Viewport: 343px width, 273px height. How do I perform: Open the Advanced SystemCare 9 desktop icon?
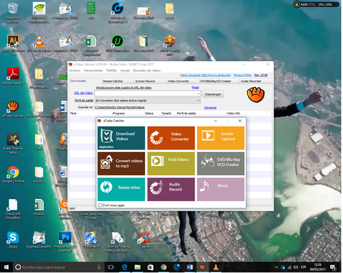tap(118, 13)
